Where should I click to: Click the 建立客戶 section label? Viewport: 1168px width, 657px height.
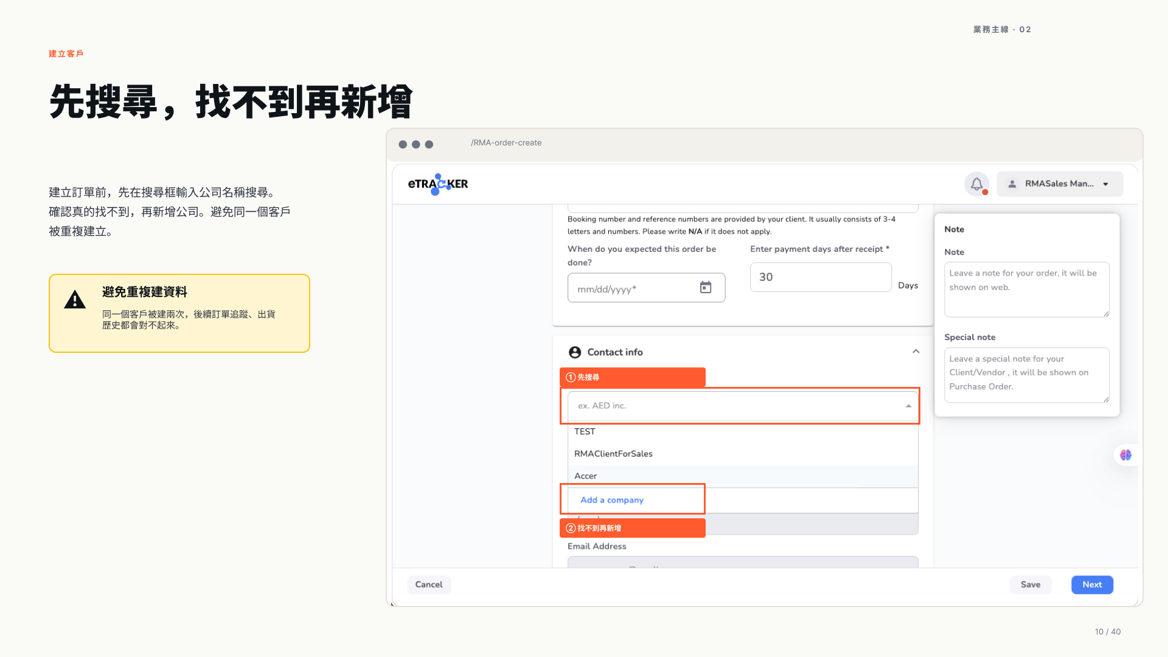(66, 54)
